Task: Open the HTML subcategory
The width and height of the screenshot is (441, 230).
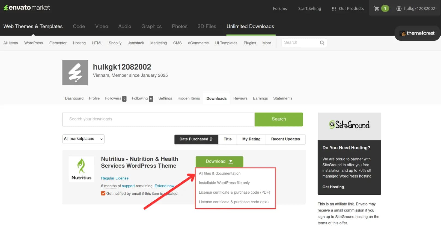Action: (x=97, y=43)
